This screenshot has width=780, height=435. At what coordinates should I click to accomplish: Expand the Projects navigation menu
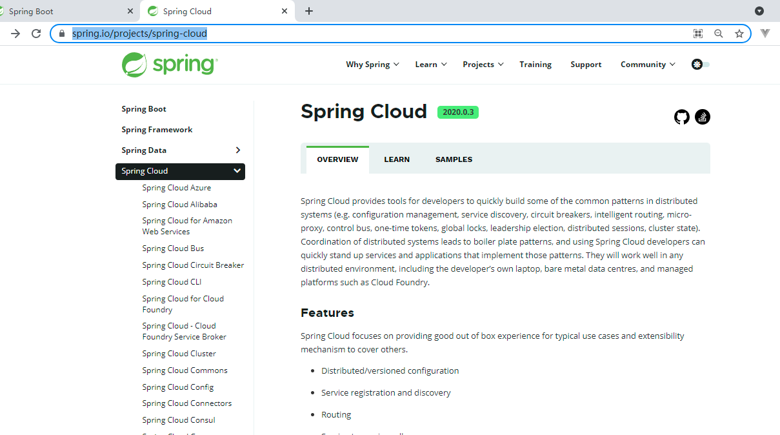(x=483, y=65)
